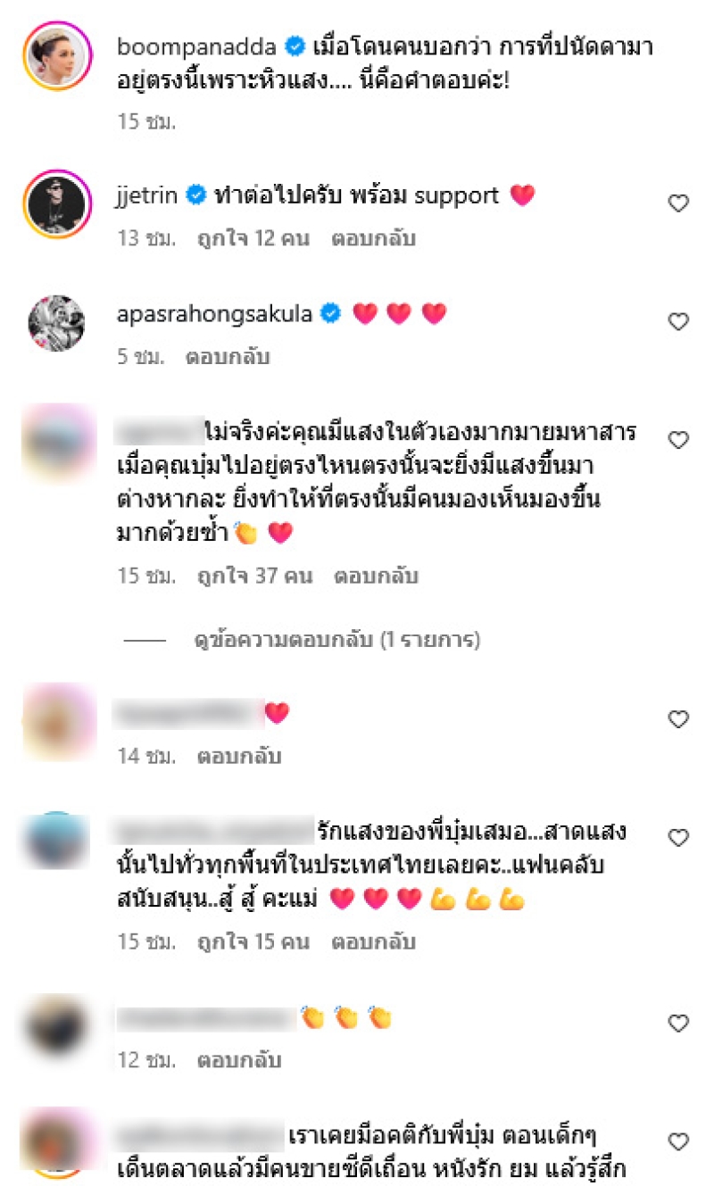Open jjetrin username link
This screenshot has width=714, height=1186.
pyautogui.click(x=150, y=195)
